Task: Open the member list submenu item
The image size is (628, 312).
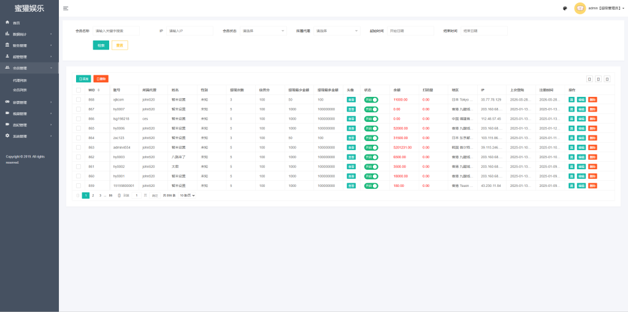Action: click(20, 90)
